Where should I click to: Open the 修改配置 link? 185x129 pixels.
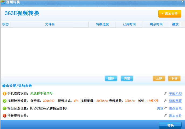tap(175, 101)
